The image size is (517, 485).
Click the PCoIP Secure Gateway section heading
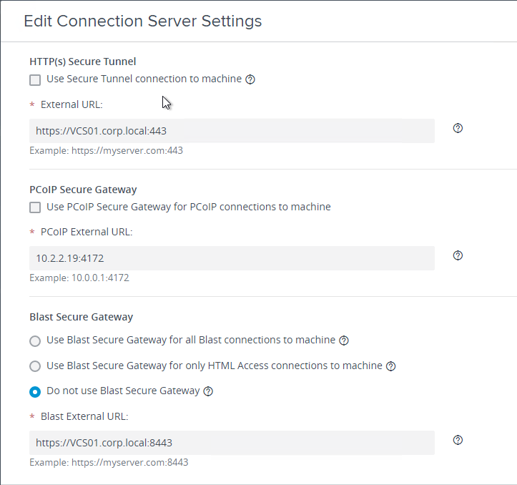(x=83, y=190)
